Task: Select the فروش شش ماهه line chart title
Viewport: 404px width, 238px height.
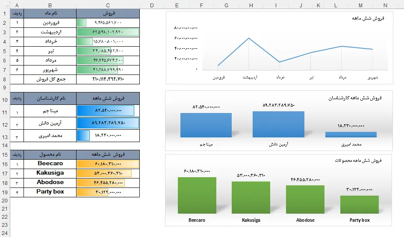Action: tap(369, 18)
